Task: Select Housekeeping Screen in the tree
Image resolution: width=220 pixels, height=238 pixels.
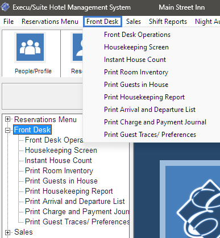Action: (61, 151)
